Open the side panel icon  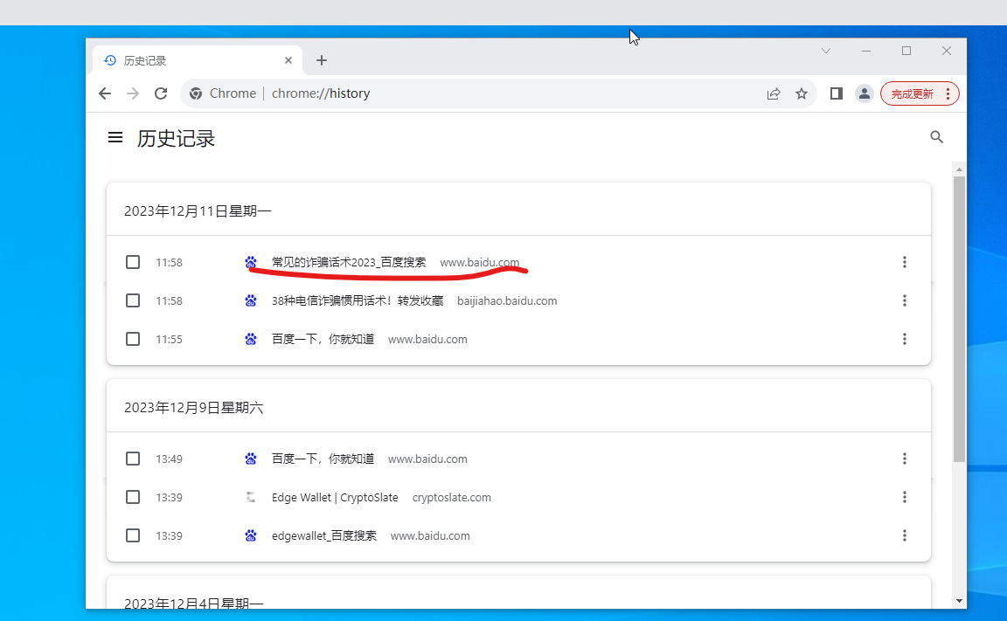[837, 93]
